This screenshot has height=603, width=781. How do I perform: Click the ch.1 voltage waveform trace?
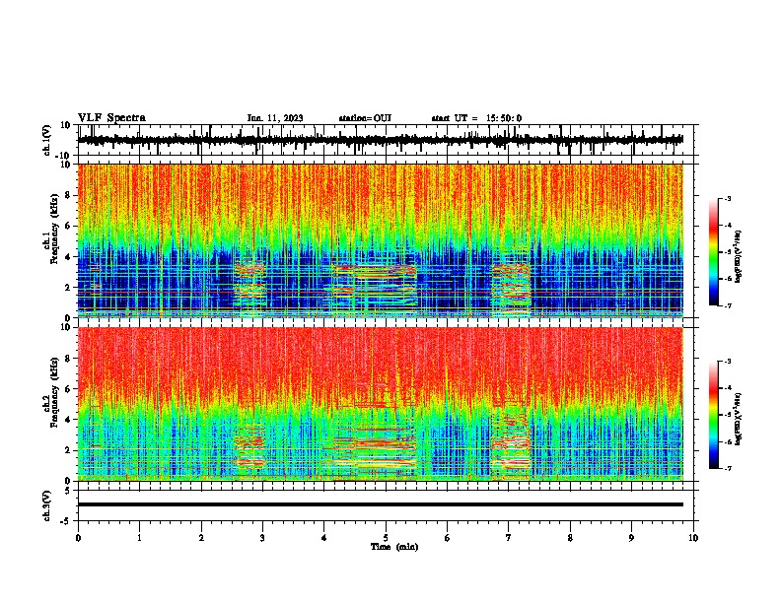coord(380,140)
